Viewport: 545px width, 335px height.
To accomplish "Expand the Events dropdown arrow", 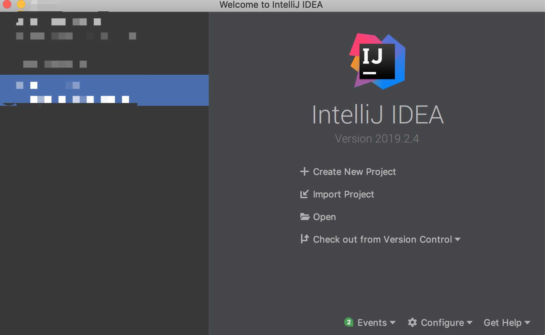I will pos(393,323).
